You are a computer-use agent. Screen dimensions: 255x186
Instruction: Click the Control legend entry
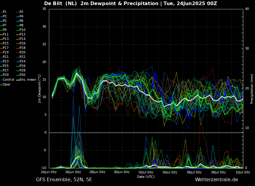pyautogui.click(x=8, y=80)
